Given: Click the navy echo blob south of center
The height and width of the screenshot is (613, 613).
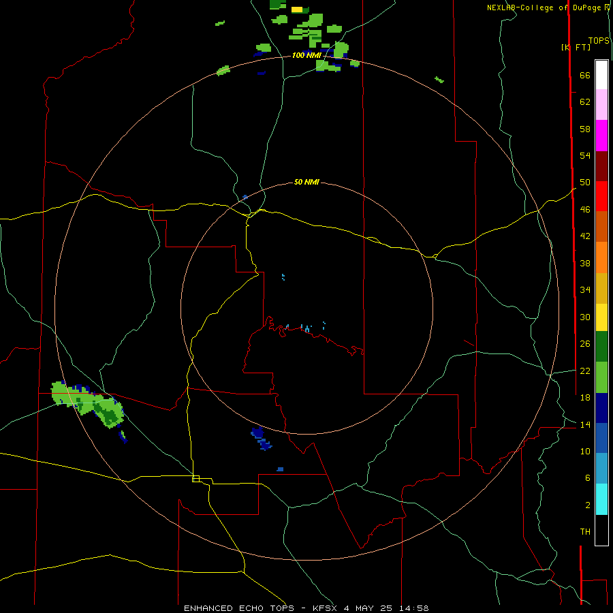Looking at the screenshot, I should click(261, 438).
